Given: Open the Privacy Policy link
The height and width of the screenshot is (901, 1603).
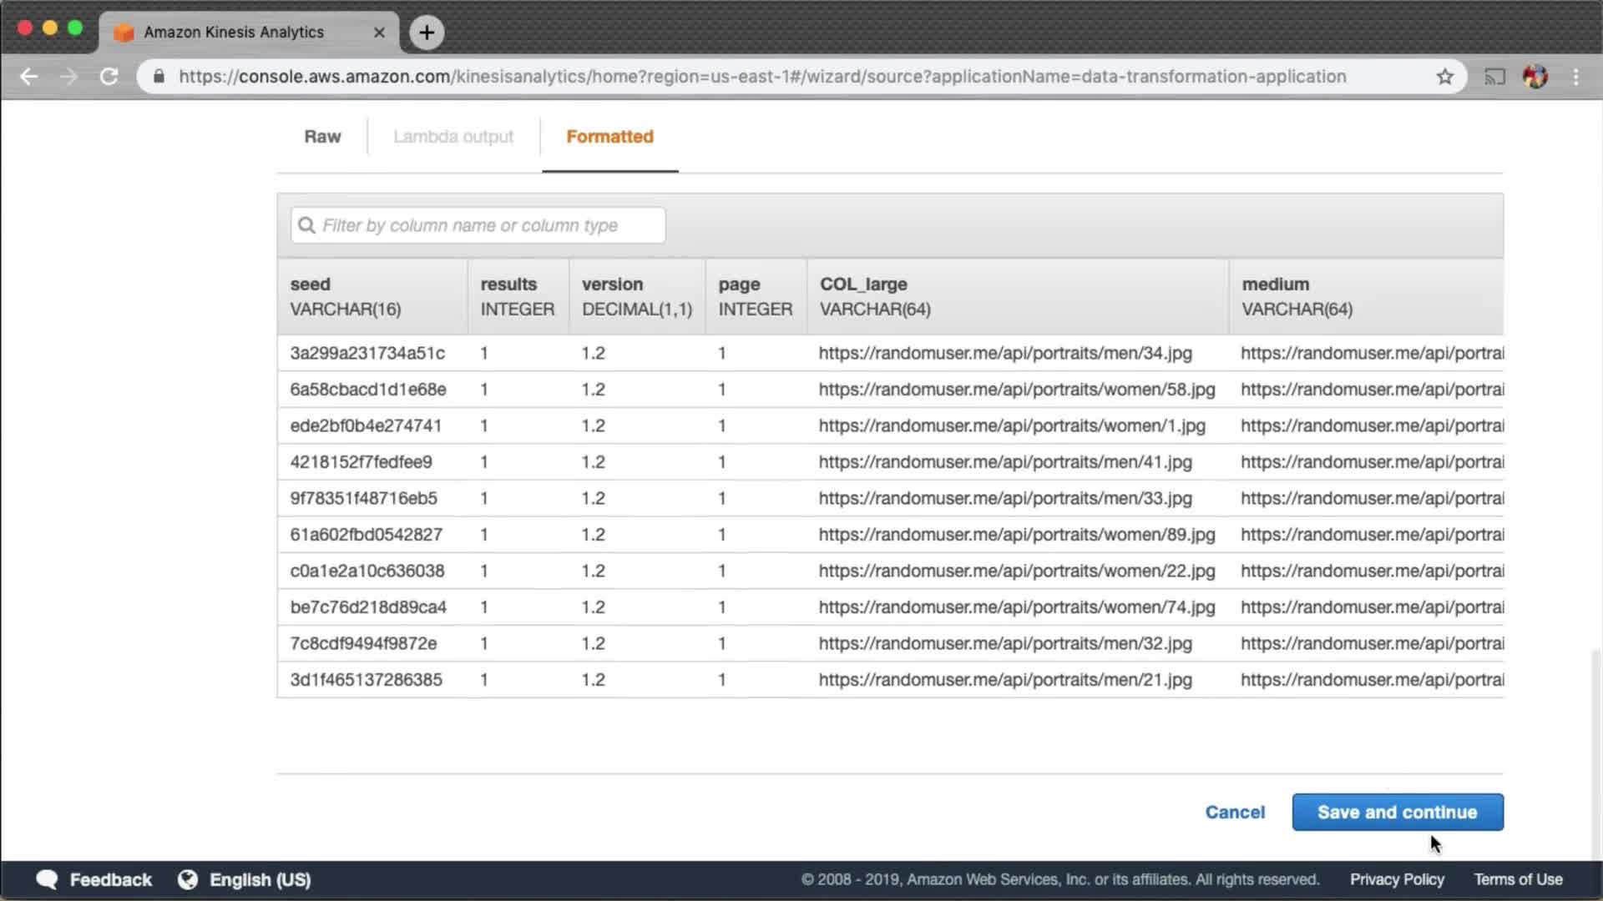Looking at the screenshot, I should 1397,879.
